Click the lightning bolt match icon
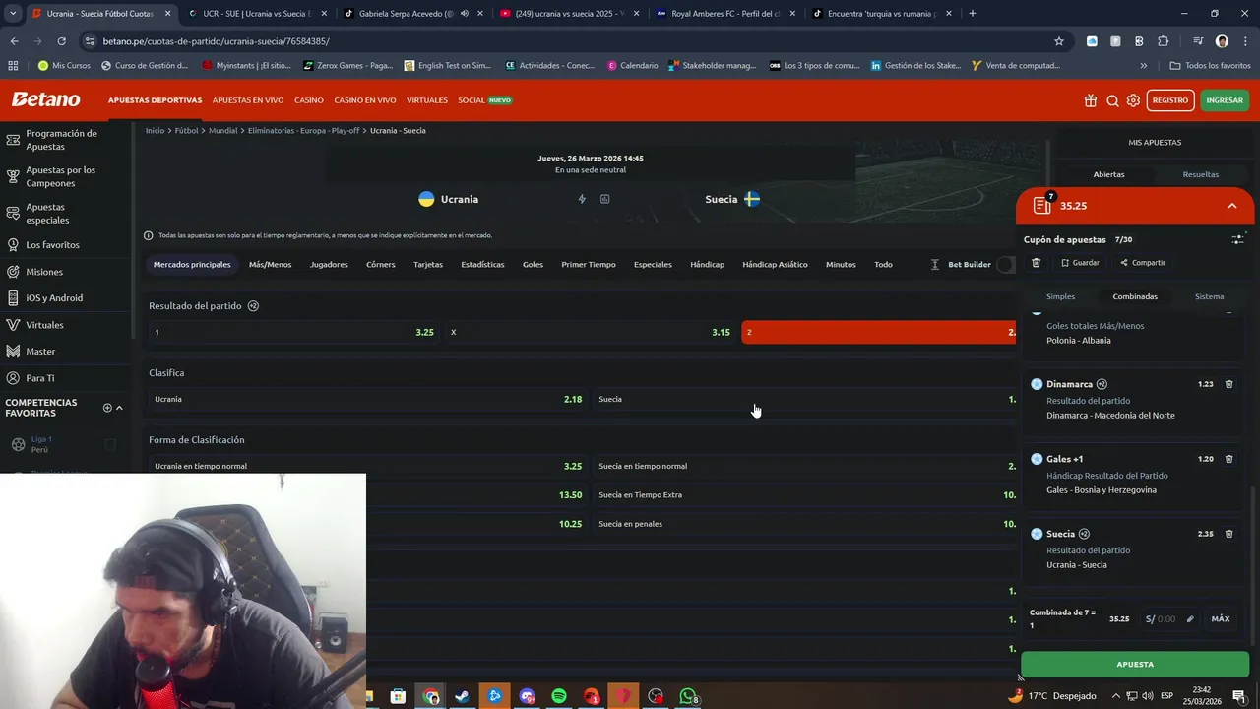The height and width of the screenshot is (709, 1260). (582, 199)
